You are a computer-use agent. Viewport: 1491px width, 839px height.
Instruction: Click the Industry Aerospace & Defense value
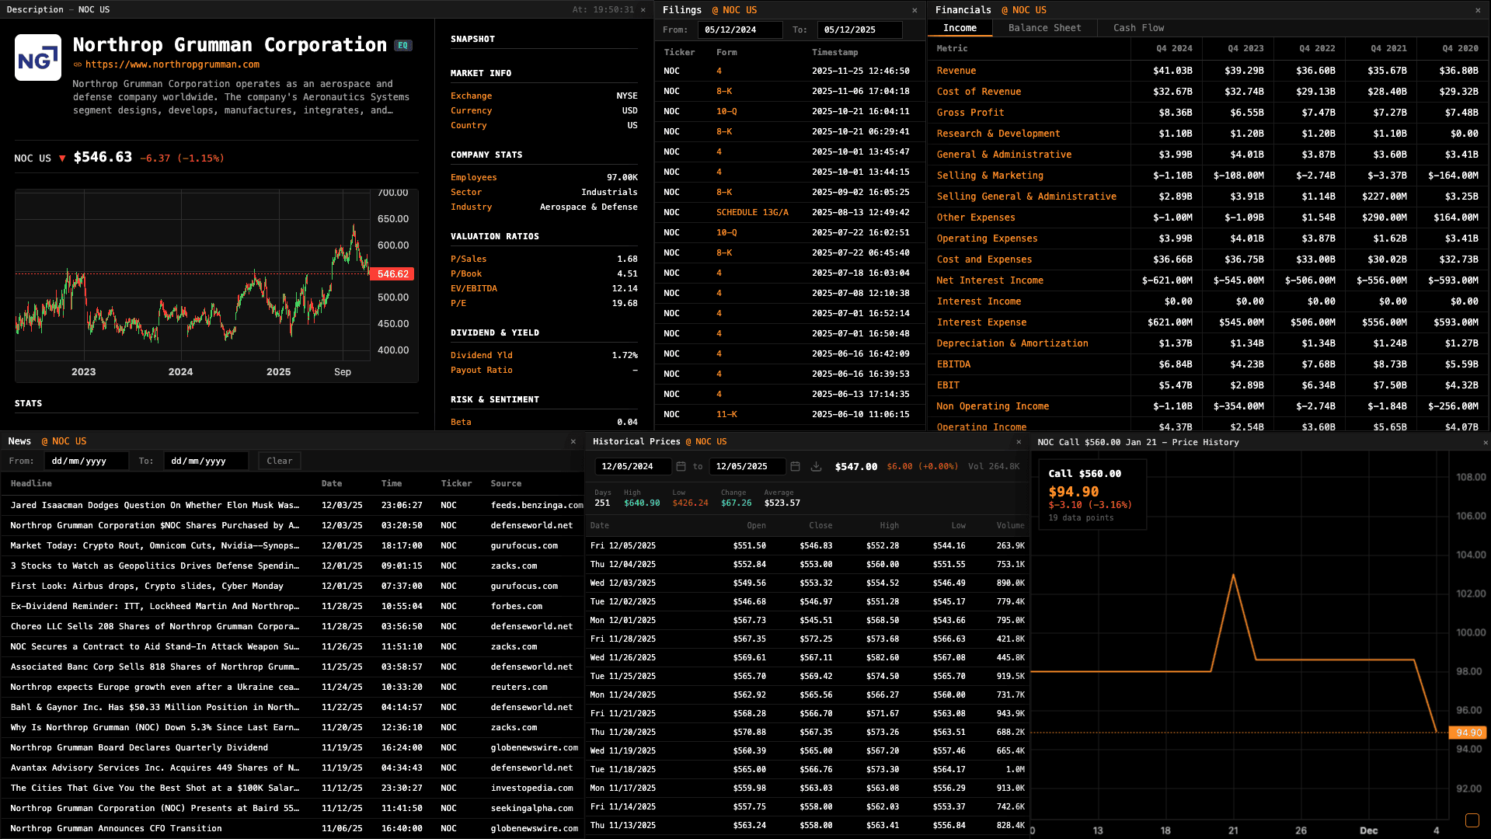click(588, 207)
